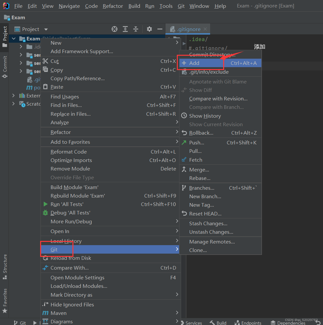Open the Services tool window button

pos(191,322)
